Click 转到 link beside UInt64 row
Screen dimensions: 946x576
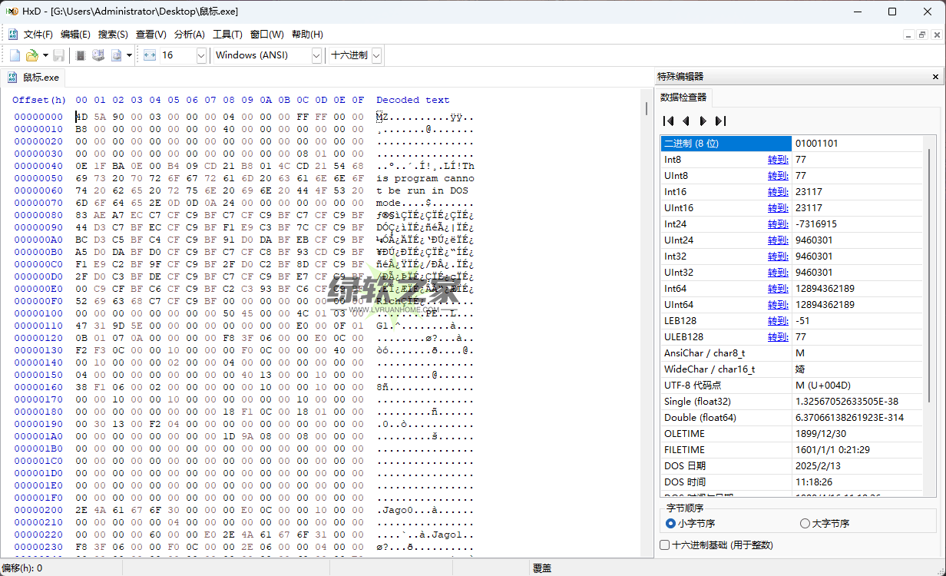[777, 305]
